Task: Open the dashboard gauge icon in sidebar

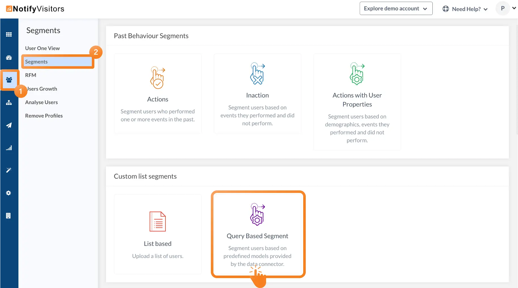Action: pyautogui.click(x=9, y=58)
